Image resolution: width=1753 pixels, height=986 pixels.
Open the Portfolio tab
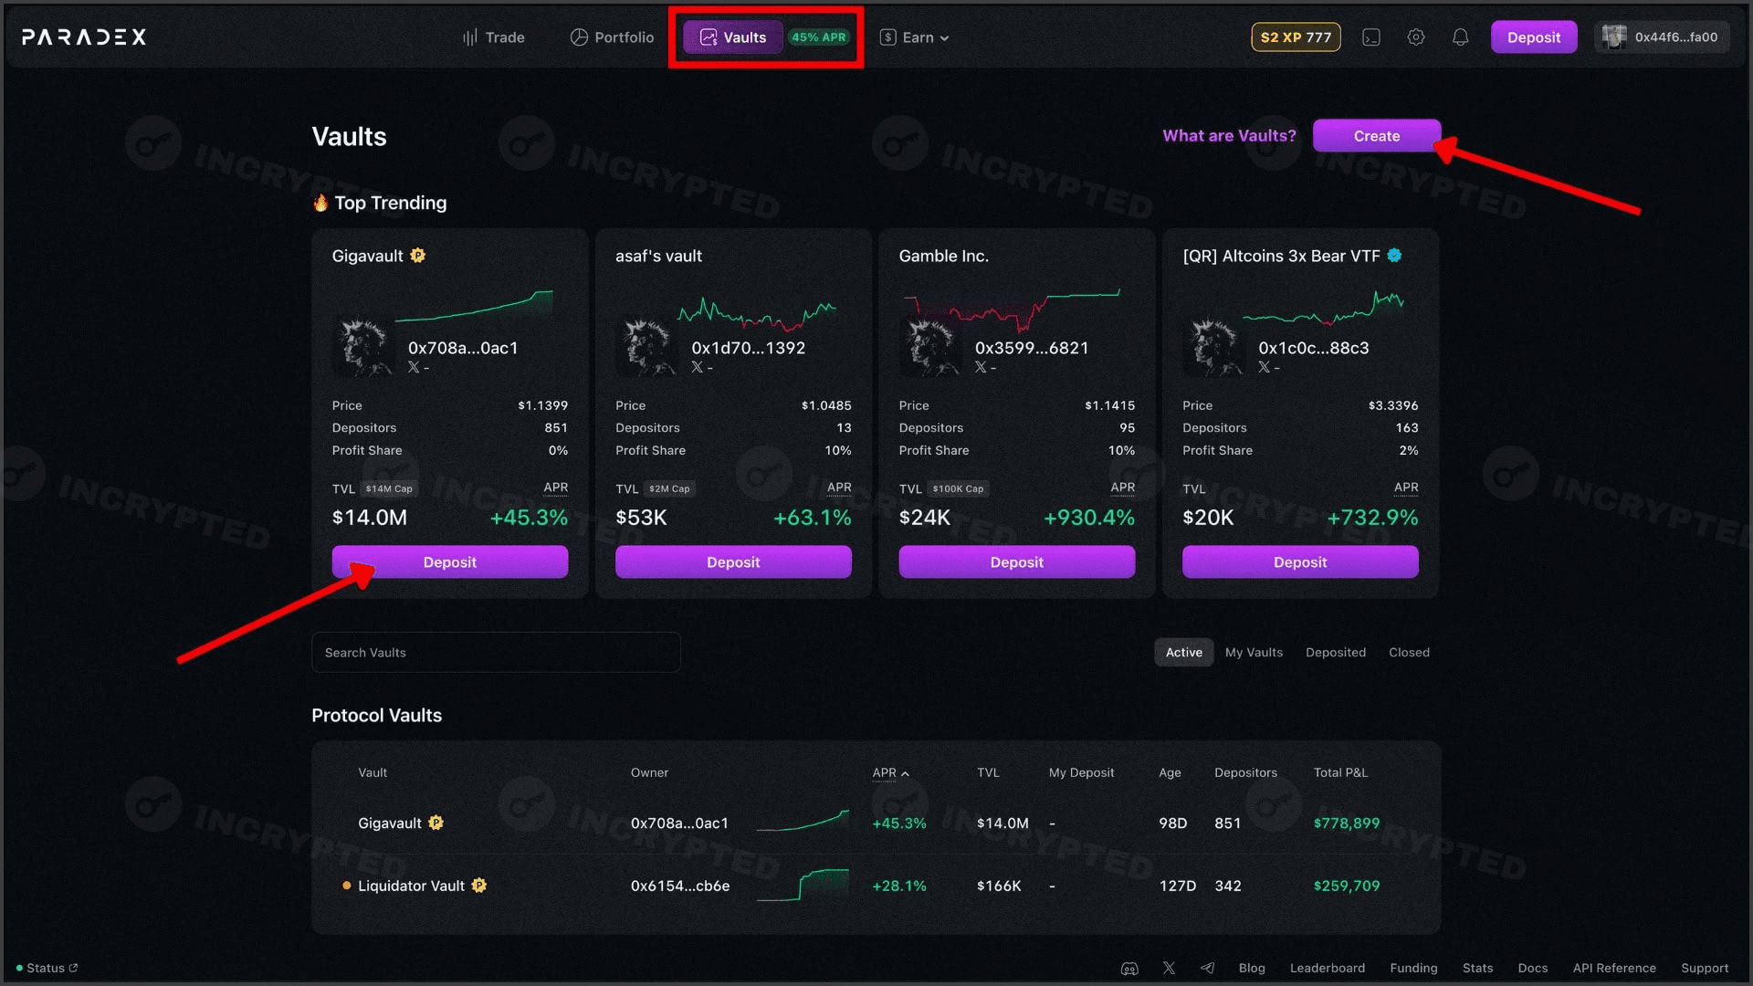pos(613,37)
